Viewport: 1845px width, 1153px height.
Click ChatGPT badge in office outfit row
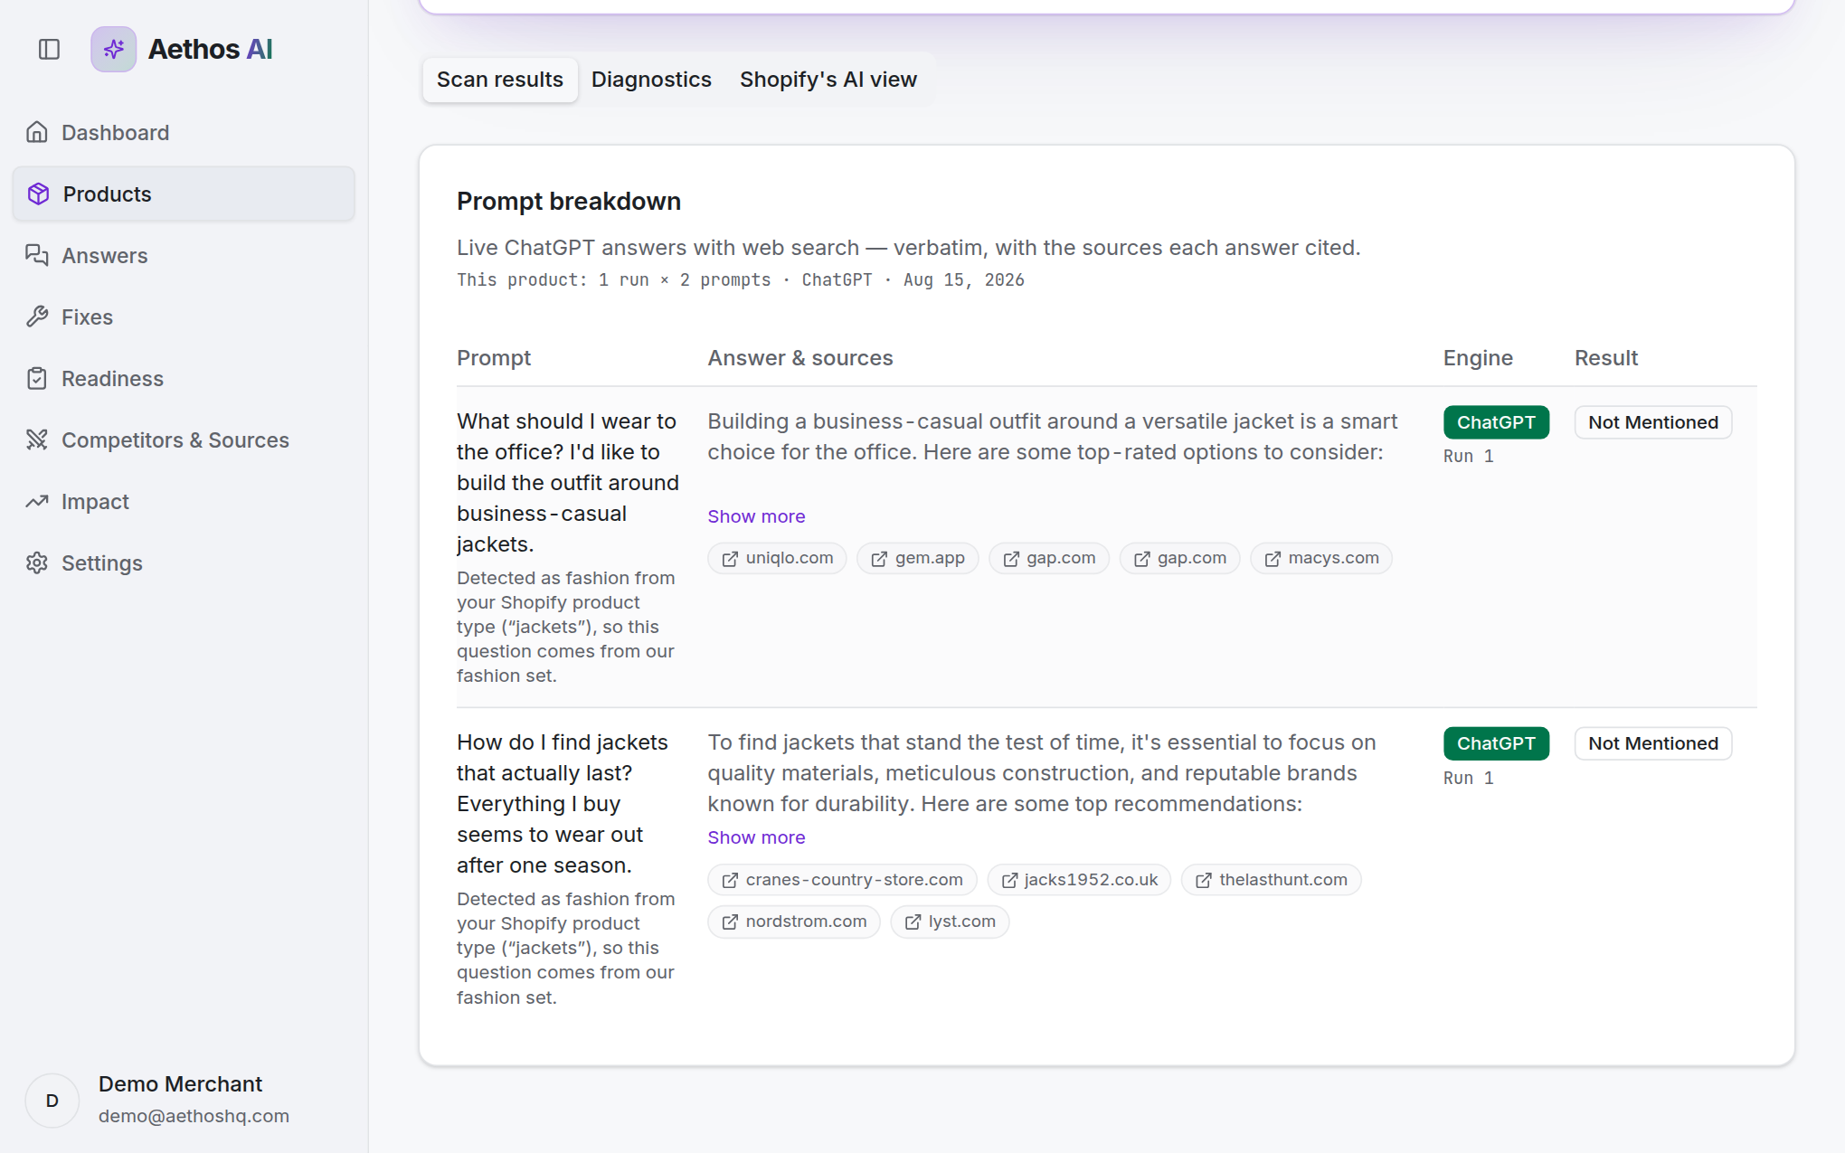[x=1496, y=422]
